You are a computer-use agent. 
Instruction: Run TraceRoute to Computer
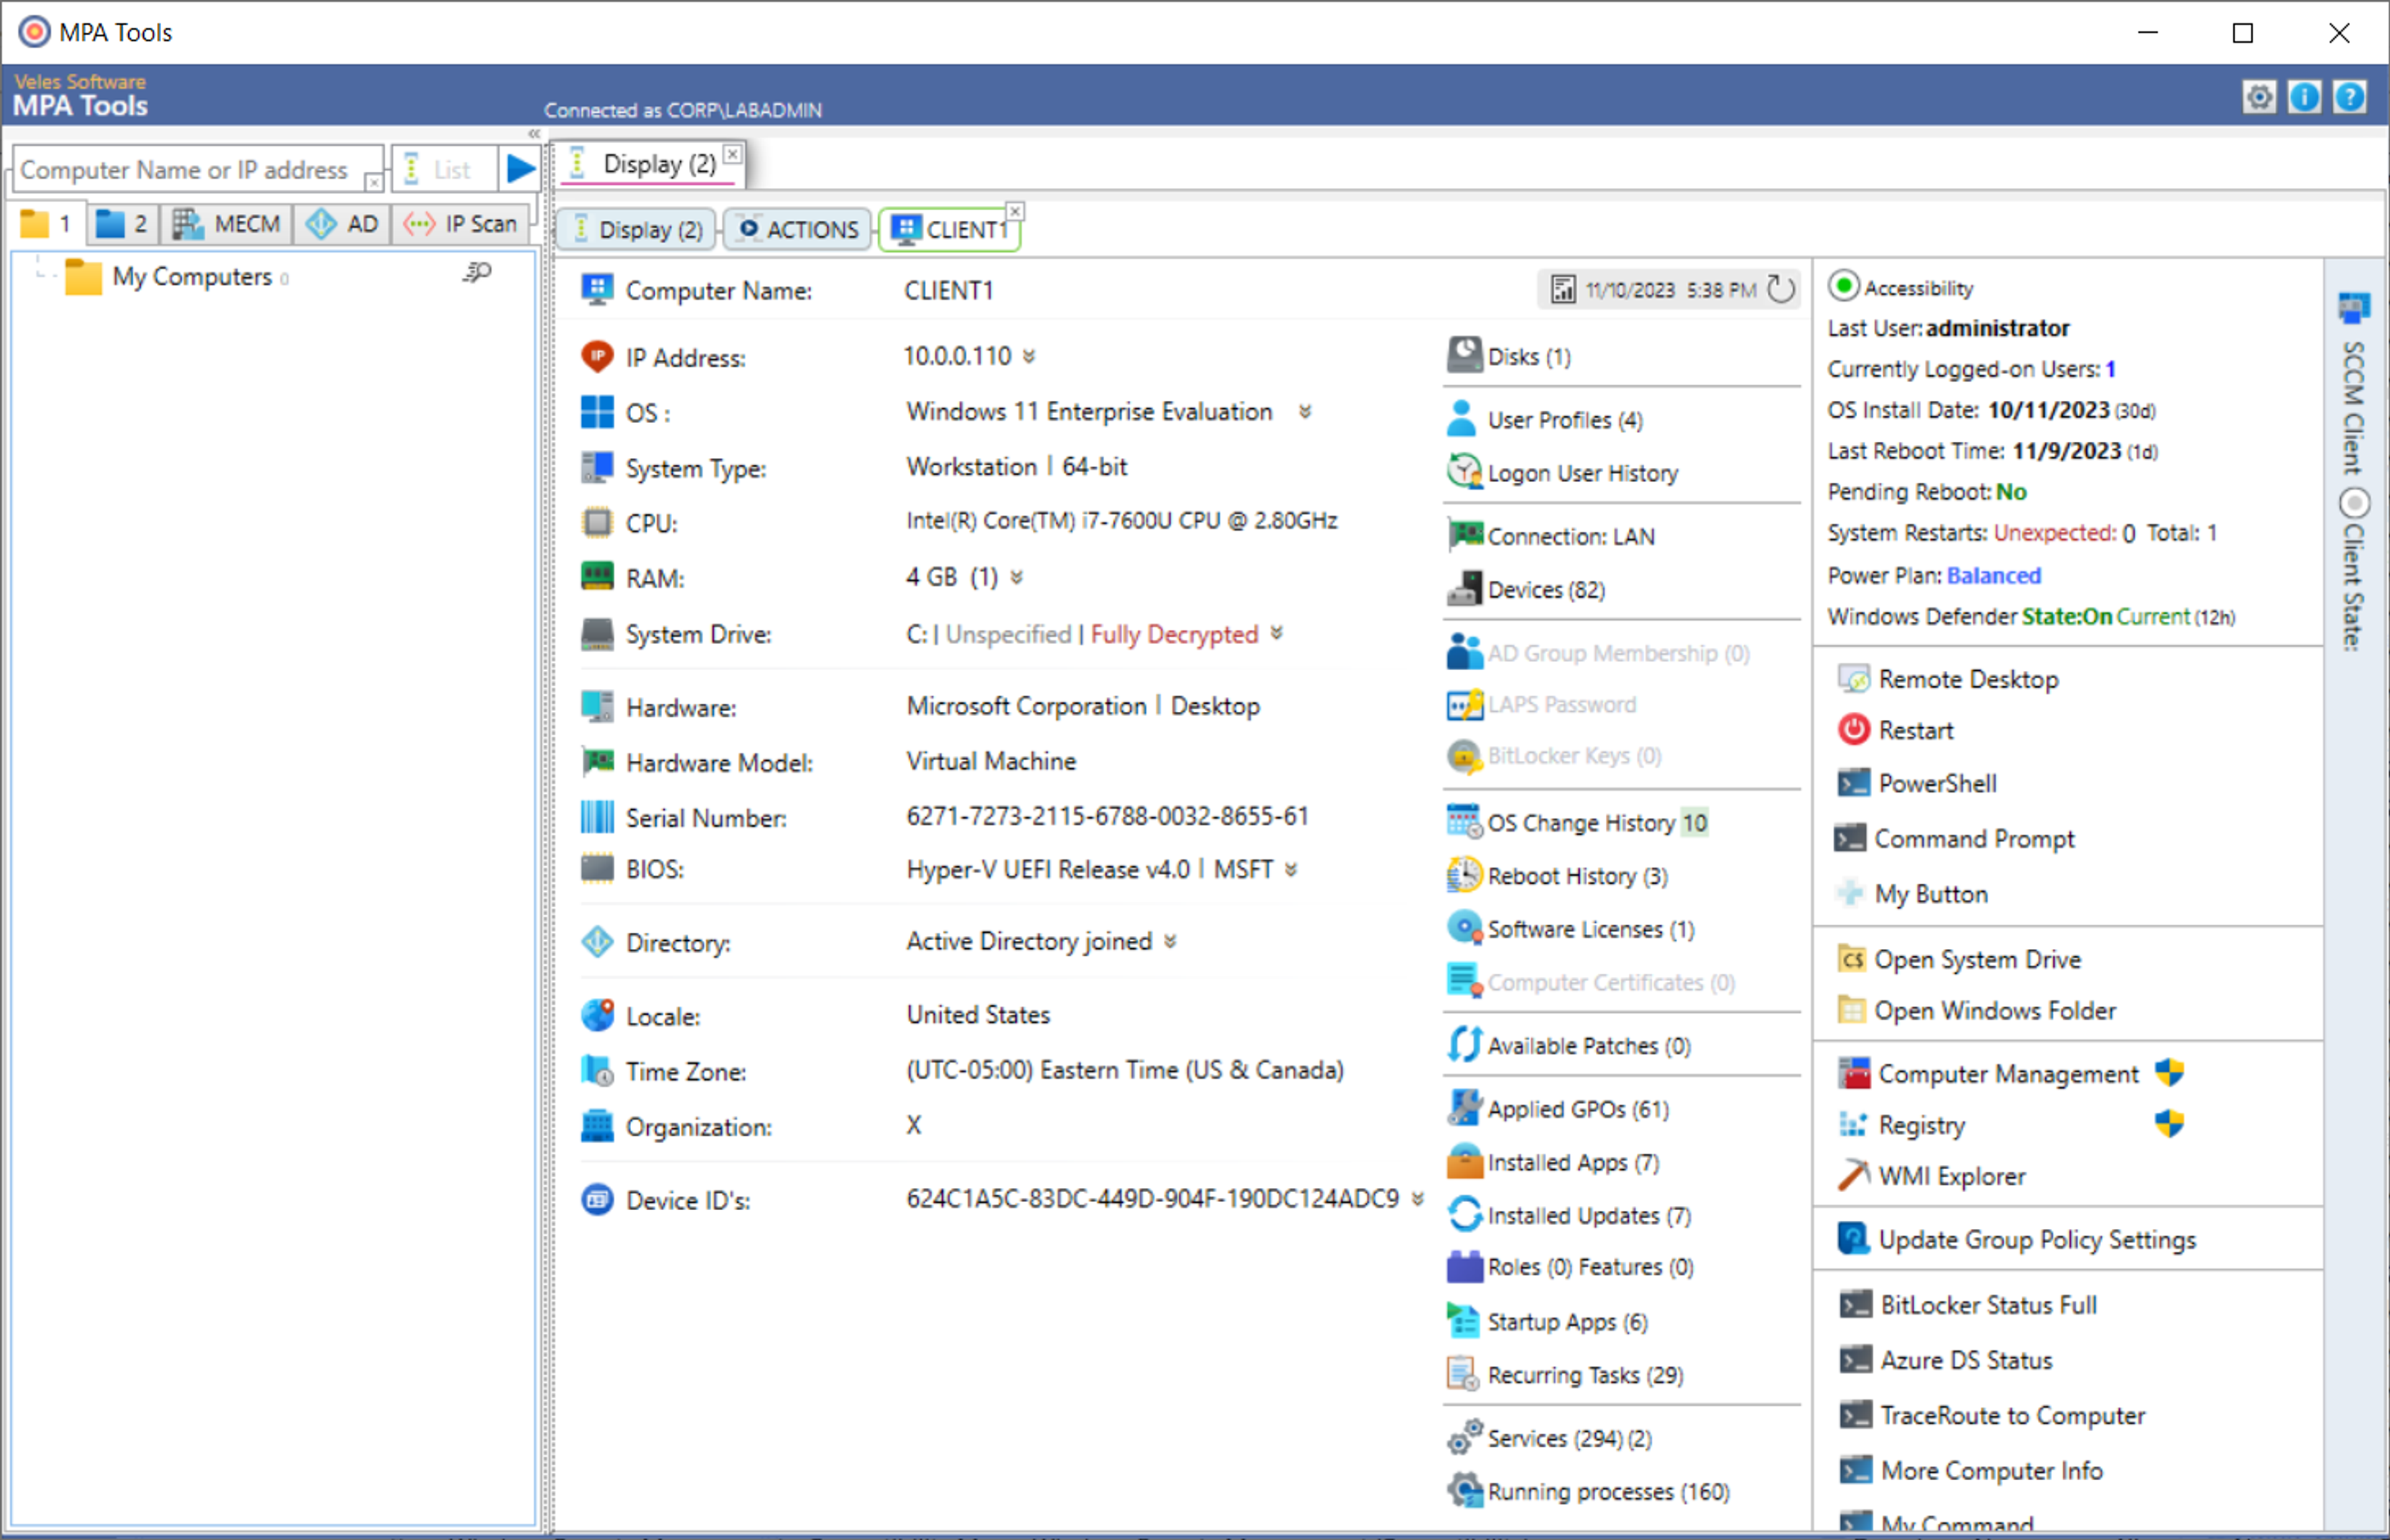1992,1414
